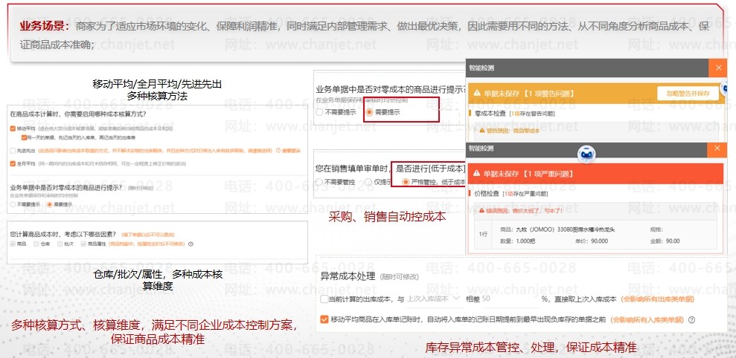
Task: Open the 上次入库成本 dropdown
Action: [x=432, y=299]
